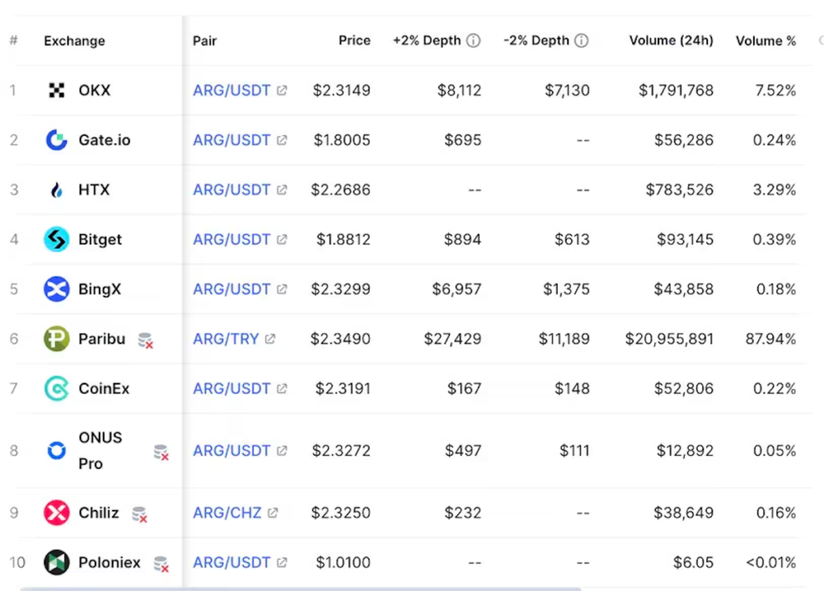
Task: Click the horizontal scrollbar under the table
Action: (301, 589)
